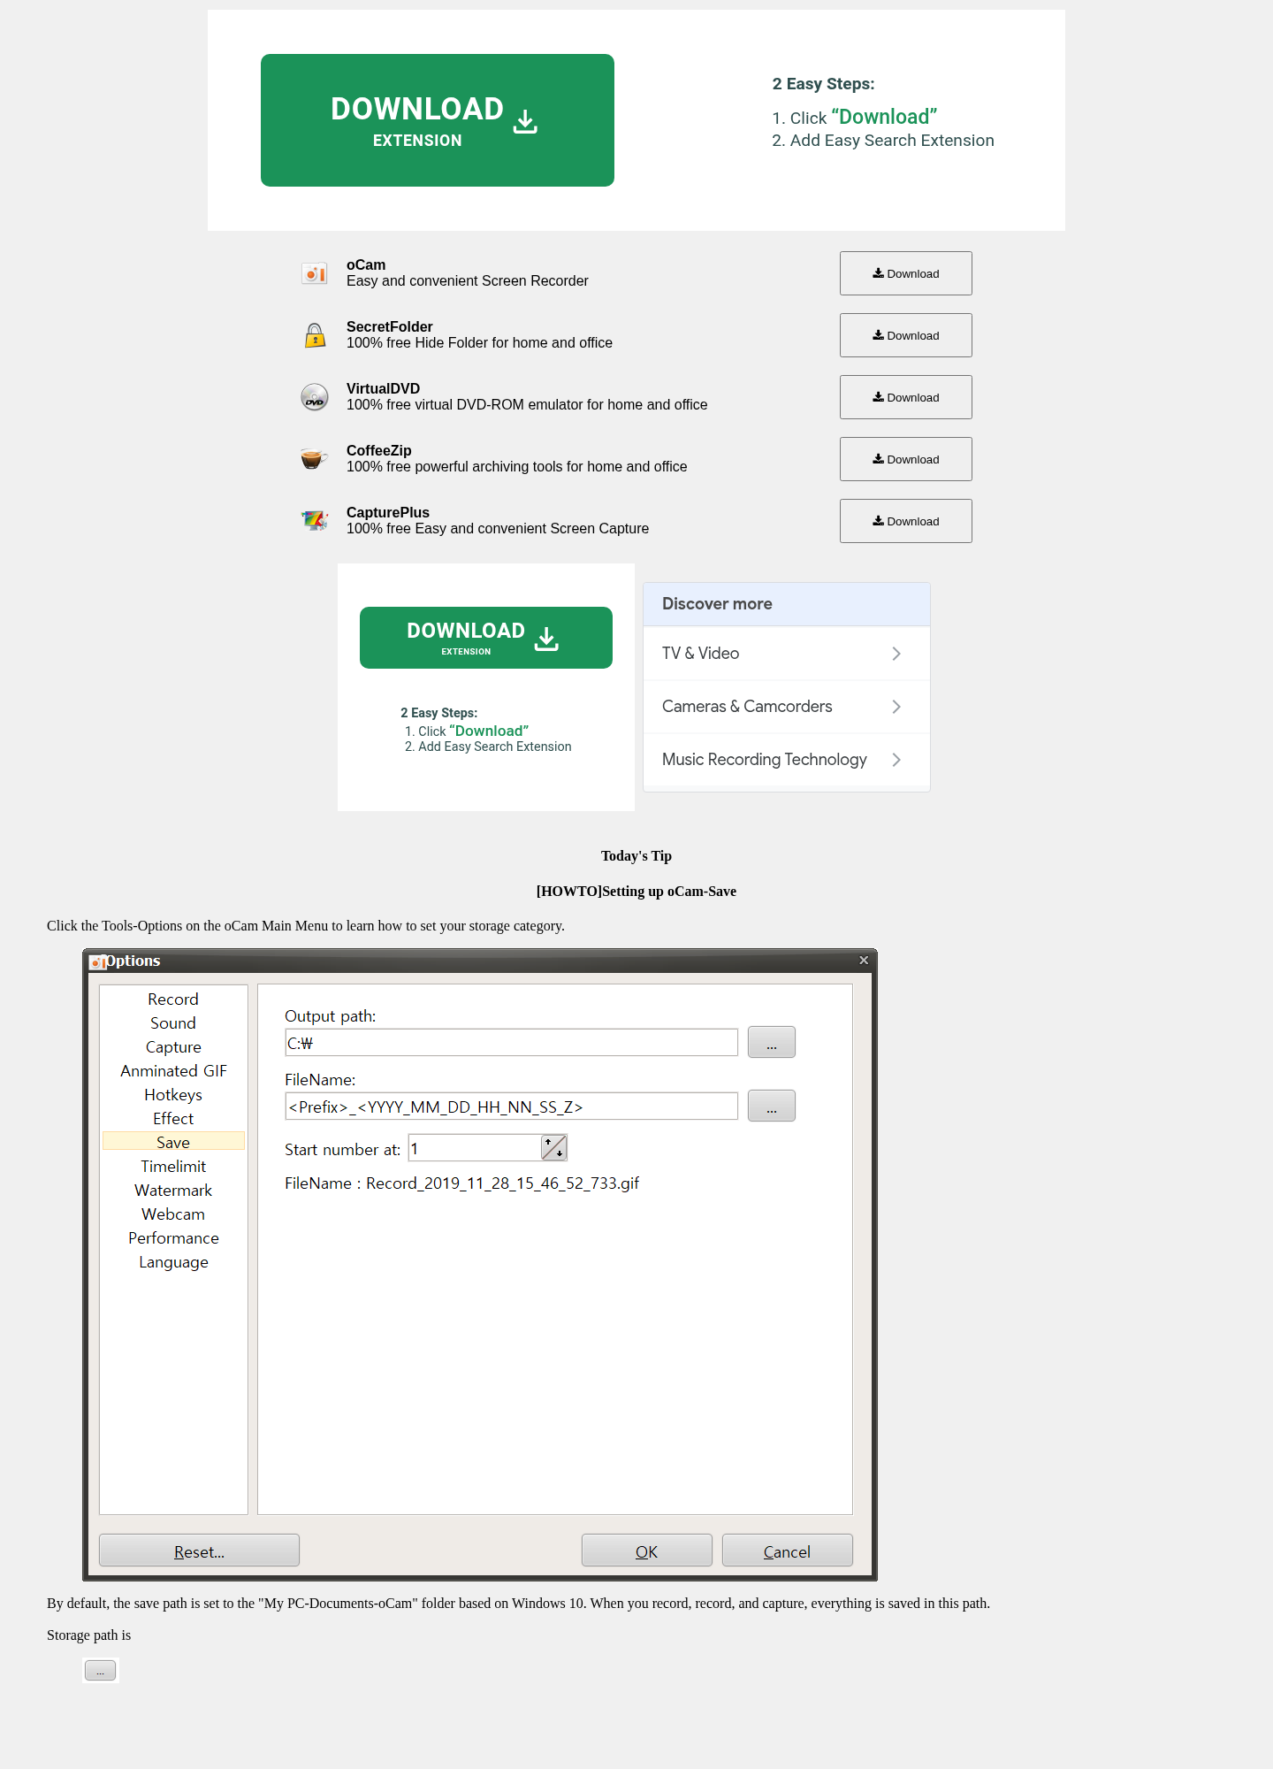Expand Music Recording Technology category
The height and width of the screenshot is (1769, 1273).
[787, 760]
